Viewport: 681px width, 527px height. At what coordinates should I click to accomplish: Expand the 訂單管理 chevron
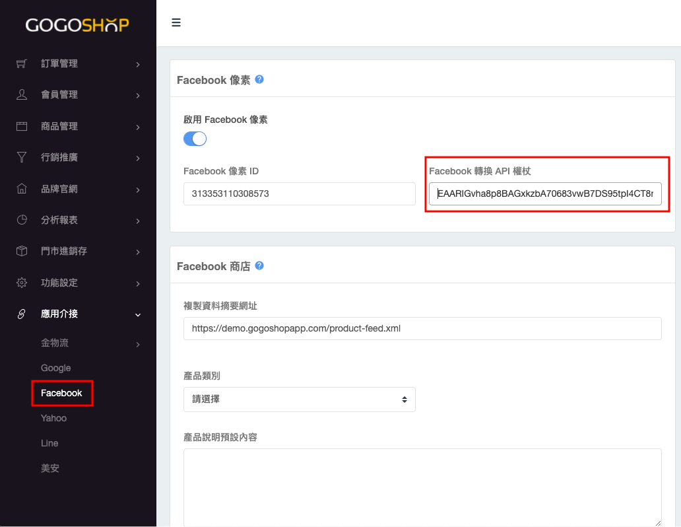pos(138,64)
